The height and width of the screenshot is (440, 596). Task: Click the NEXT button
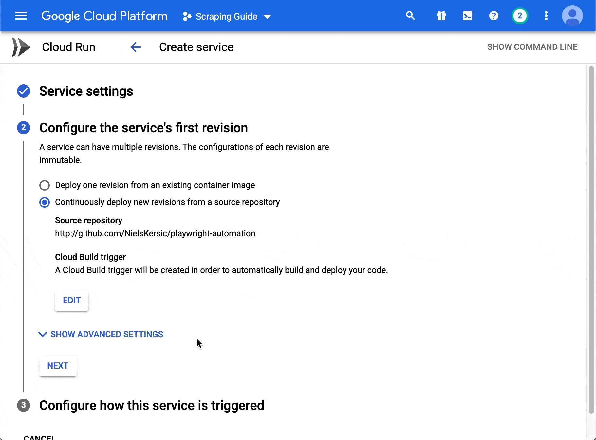pos(58,366)
